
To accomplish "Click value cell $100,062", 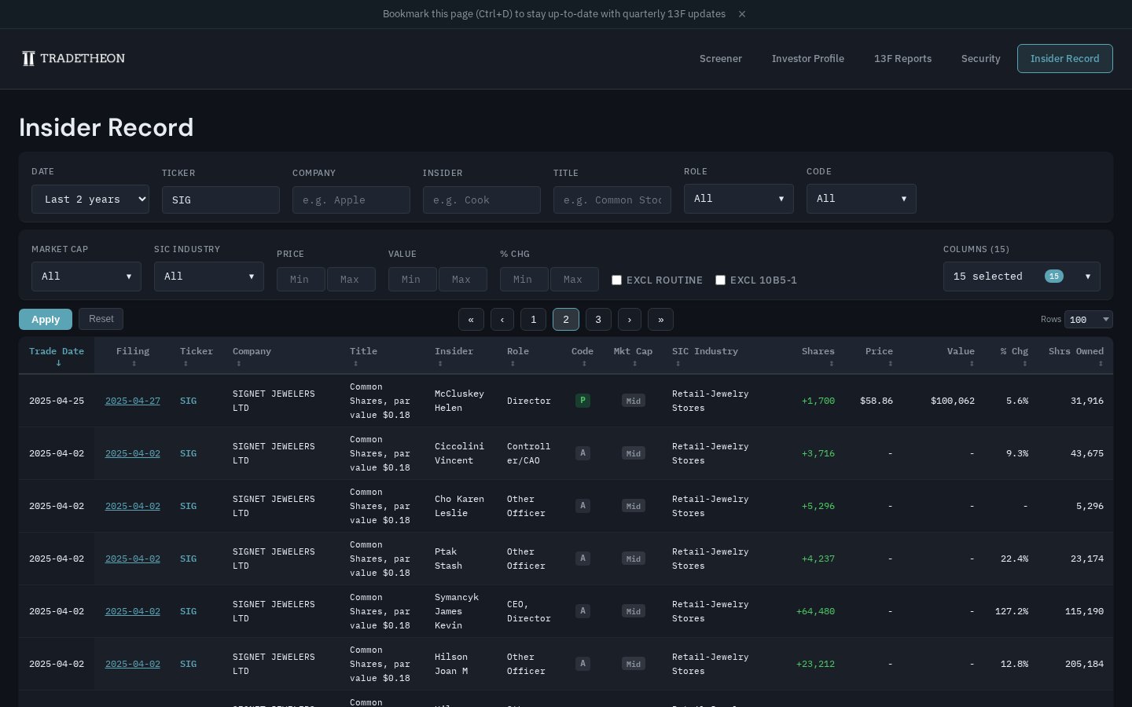I will (x=953, y=401).
